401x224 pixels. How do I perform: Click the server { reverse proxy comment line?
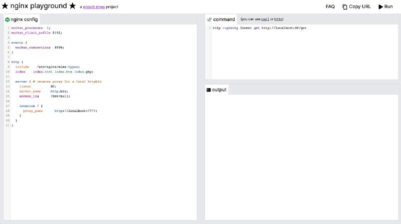(x=58, y=81)
